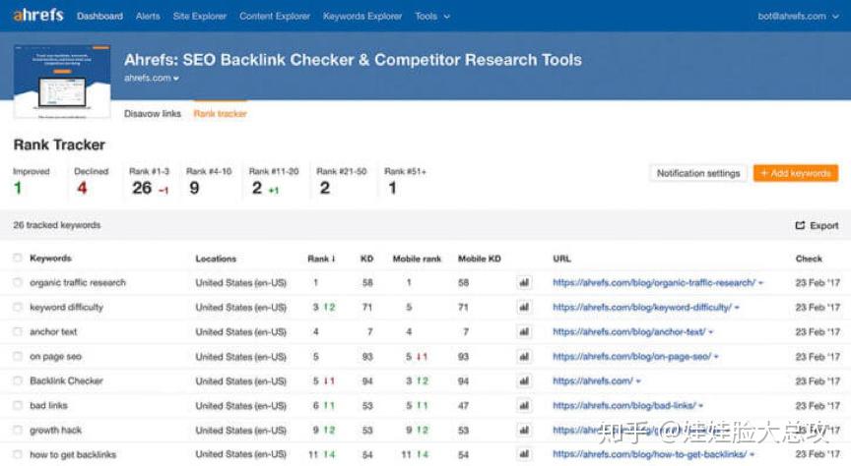The height and width of the screenshot is (466, 851).
Task: Open the keyword-difficulty blog URL
Action: [642, 308]
